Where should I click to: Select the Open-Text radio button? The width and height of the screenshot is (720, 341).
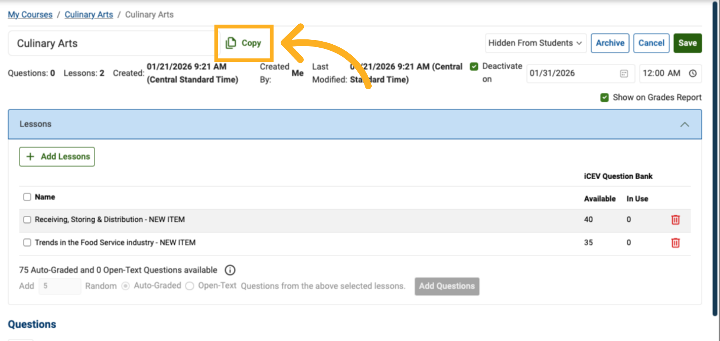pyautogui.click(x=190, y=286)
